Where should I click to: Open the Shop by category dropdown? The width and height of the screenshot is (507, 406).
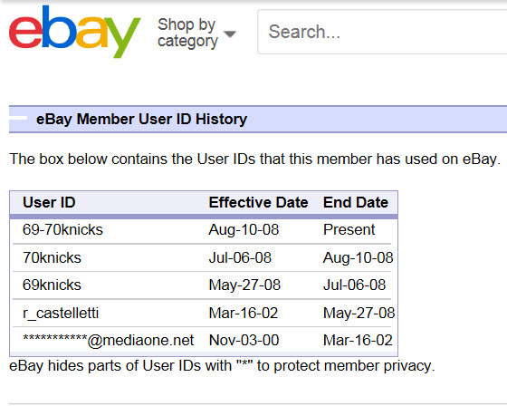[197, 33]
